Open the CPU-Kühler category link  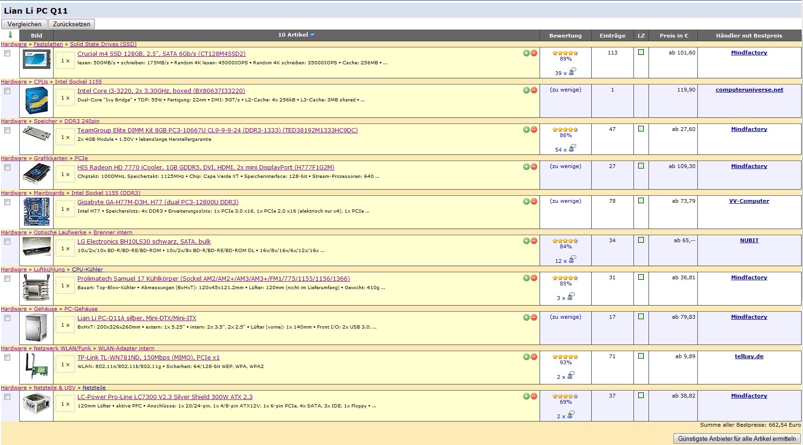pyautogui.click(x=87, y=269)
